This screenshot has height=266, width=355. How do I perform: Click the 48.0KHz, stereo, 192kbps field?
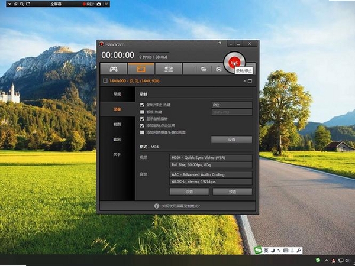[211, 181]
